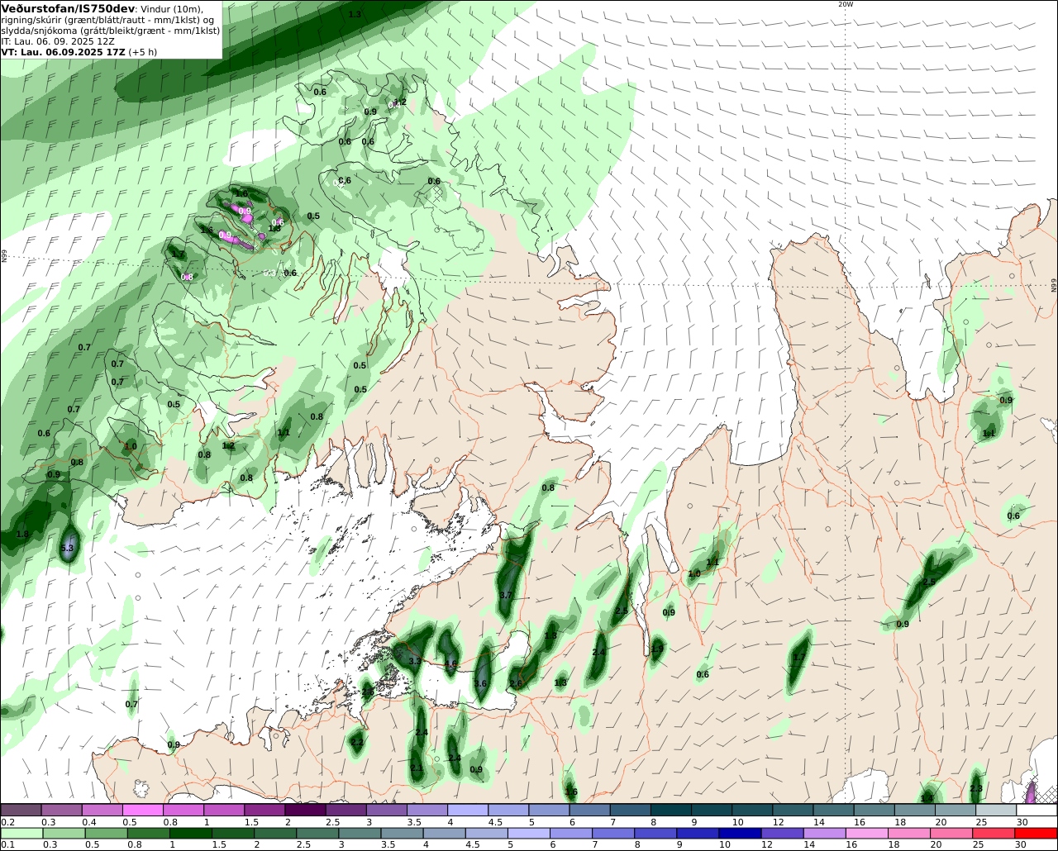Click the 3.7 precipitation value on the map
The height and width of the screenshot is (851, 1058).
(507, 595)
